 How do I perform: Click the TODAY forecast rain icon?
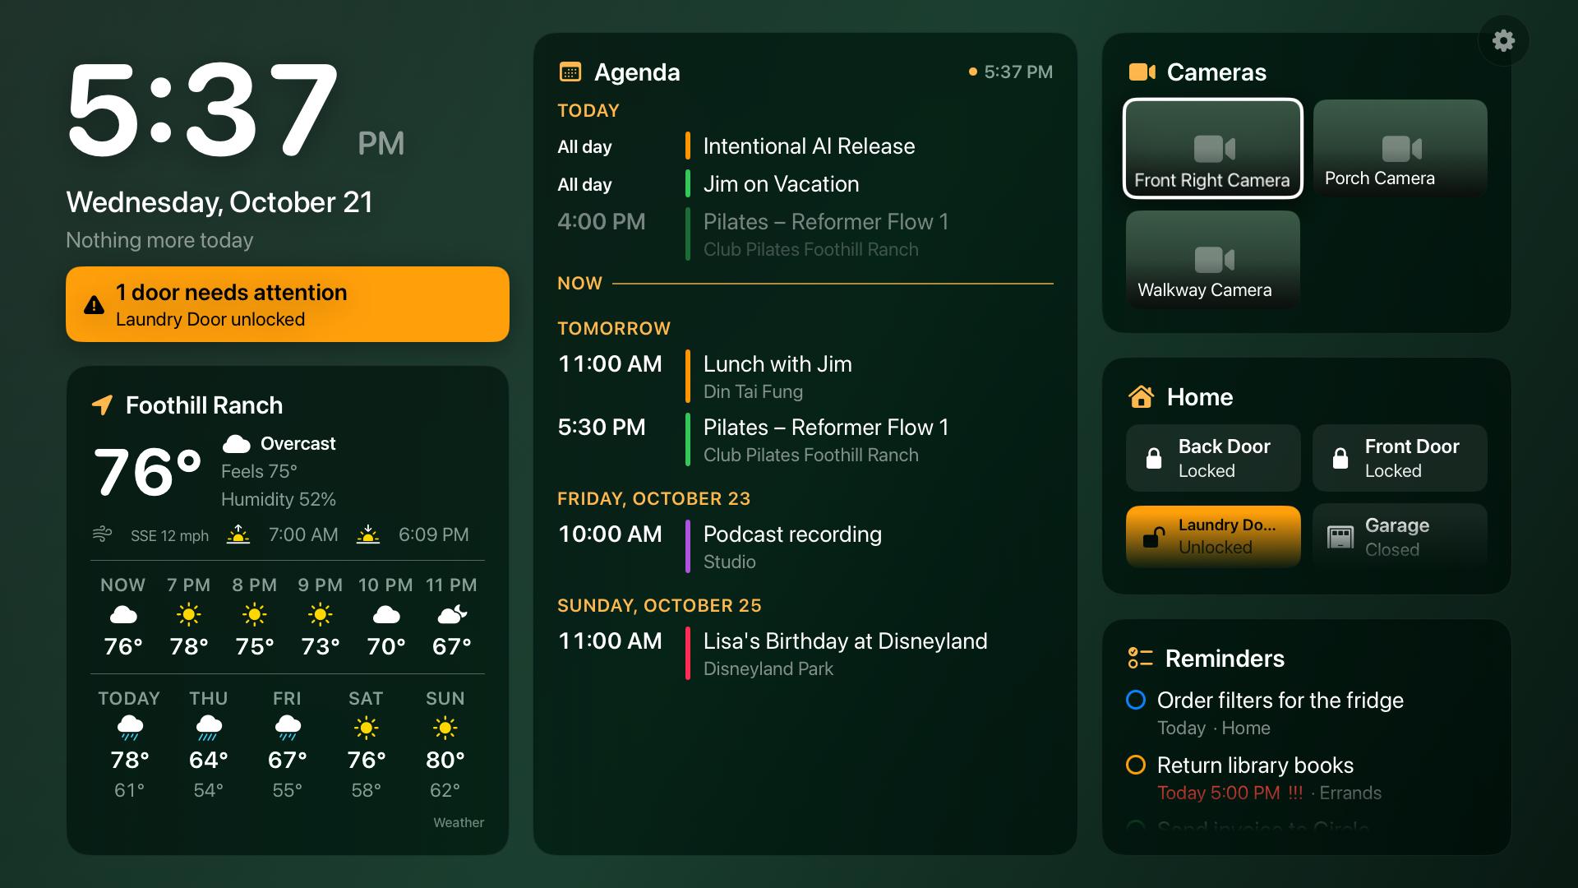click(130, 728)
